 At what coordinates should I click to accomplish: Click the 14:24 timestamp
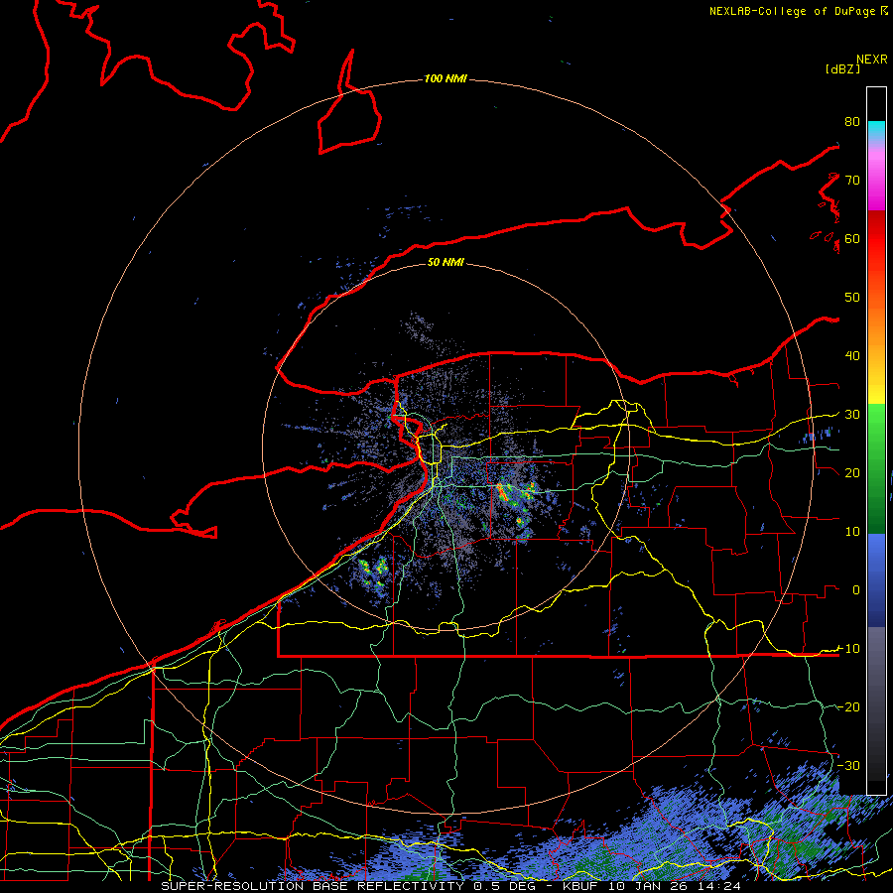(x=718, y=886)
